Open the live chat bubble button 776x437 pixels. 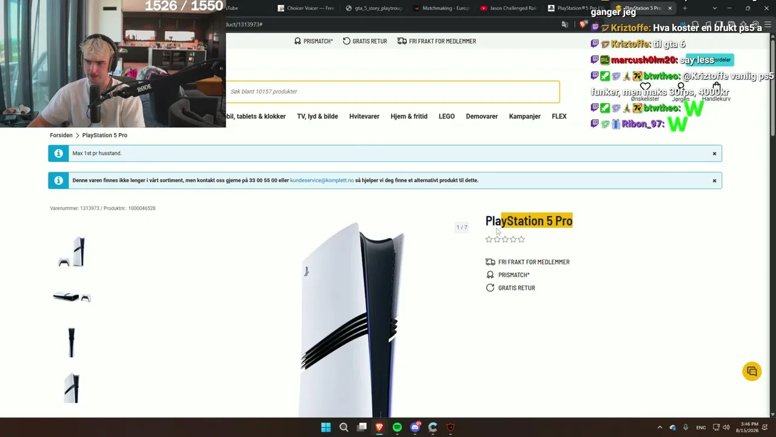click(x=752, y=371)
